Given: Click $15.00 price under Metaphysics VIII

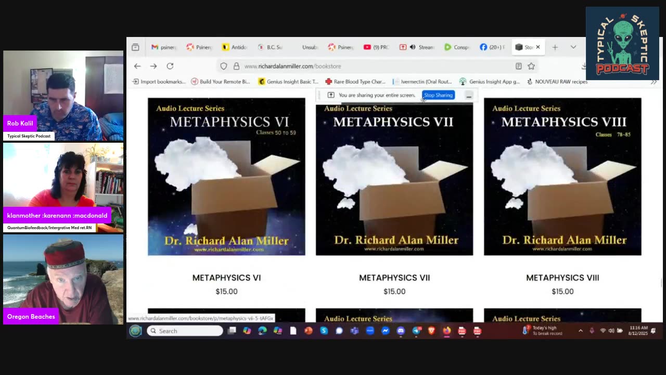Looking at the screenshot, I should 562,291.
